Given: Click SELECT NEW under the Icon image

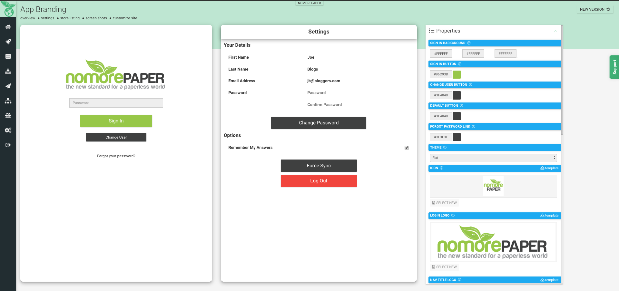Looking at the screenshot, I should [444, 203].
